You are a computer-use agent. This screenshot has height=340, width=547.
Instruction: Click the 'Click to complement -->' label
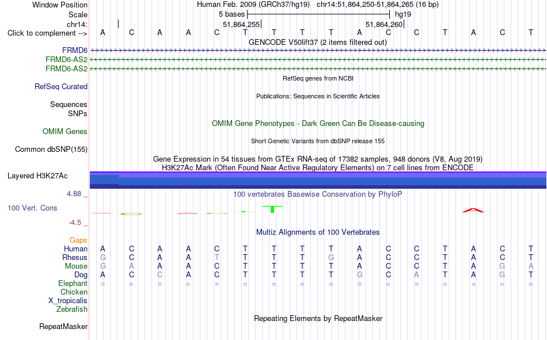[x=47, y=33]
